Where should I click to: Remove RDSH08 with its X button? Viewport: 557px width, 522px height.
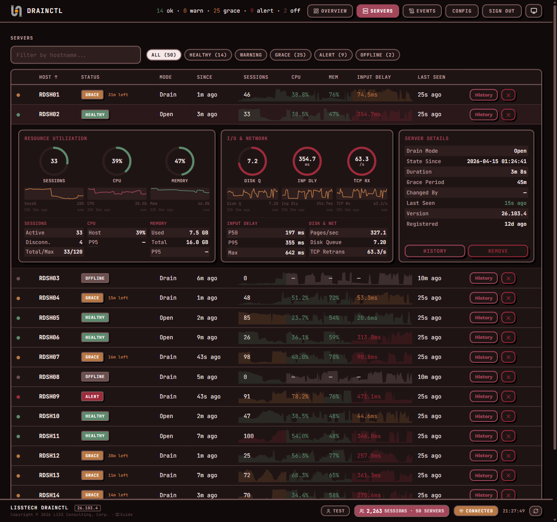508,377
